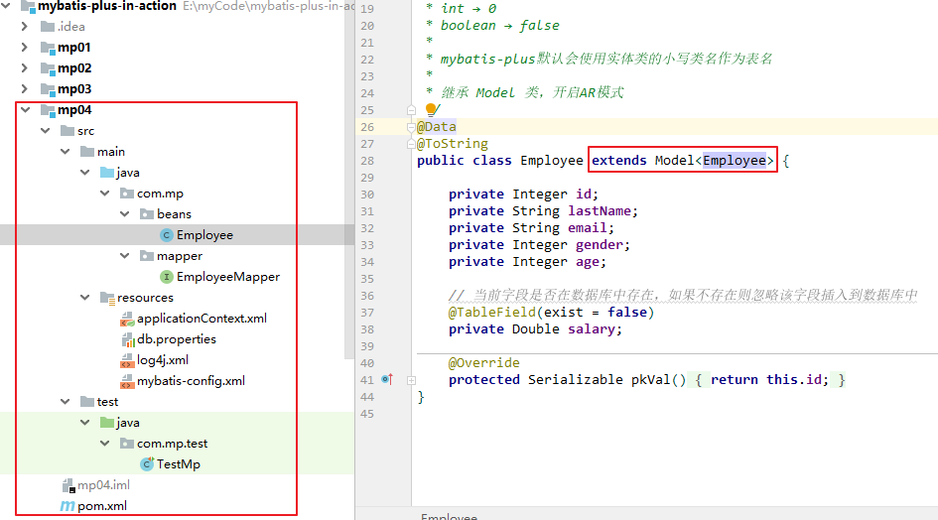Image resolution: width=938 pixels, height=520 pixels.
Task: Click the Employee class file icon
Action: point(167,235)
